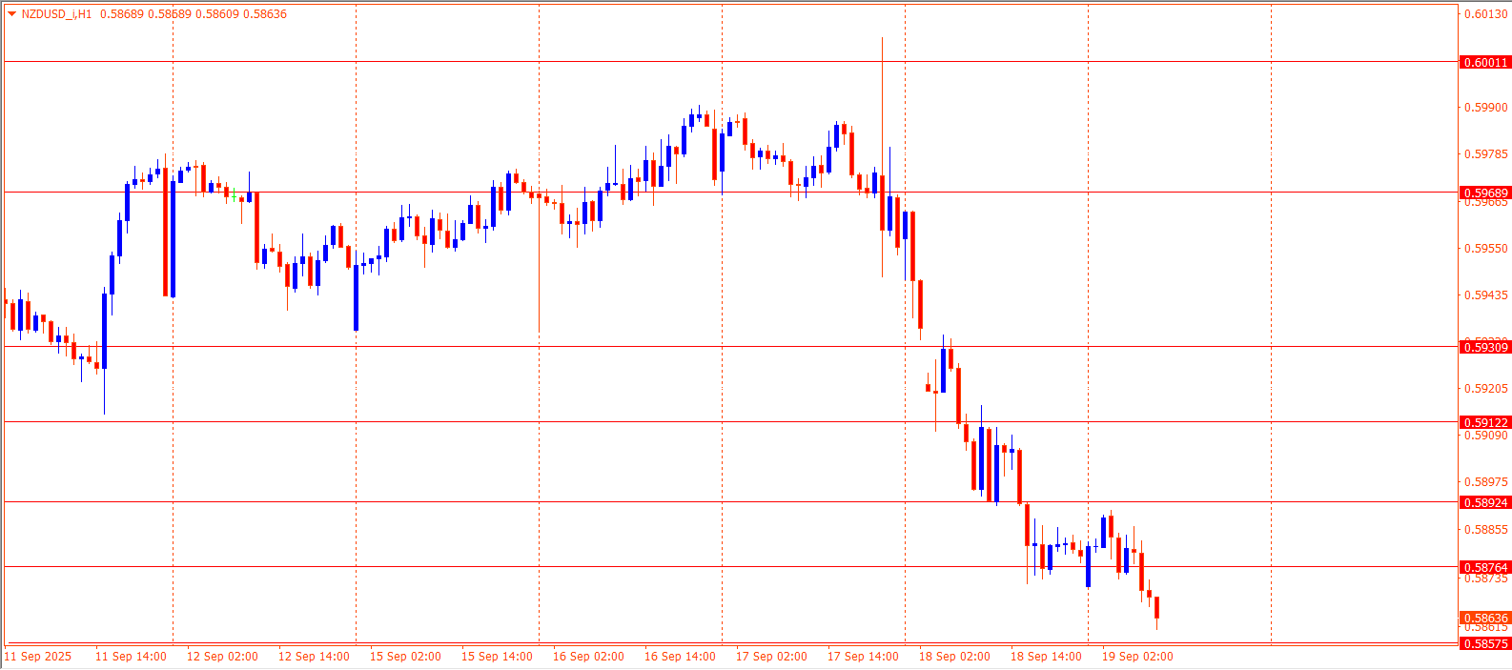Image resolution: width=1512 pixels, height=670 pixels.
Task: Select the 16 Sep 14:00 time marker
Action: [680, 657]
